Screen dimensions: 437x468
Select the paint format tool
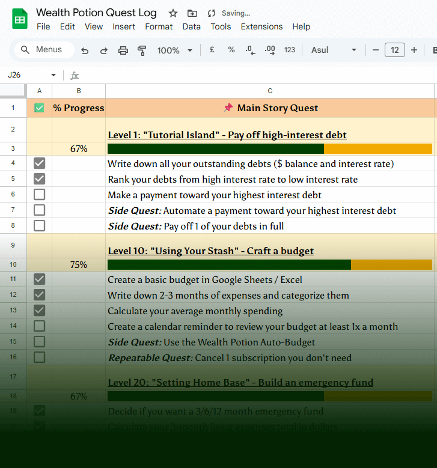[x=142, y=50]
